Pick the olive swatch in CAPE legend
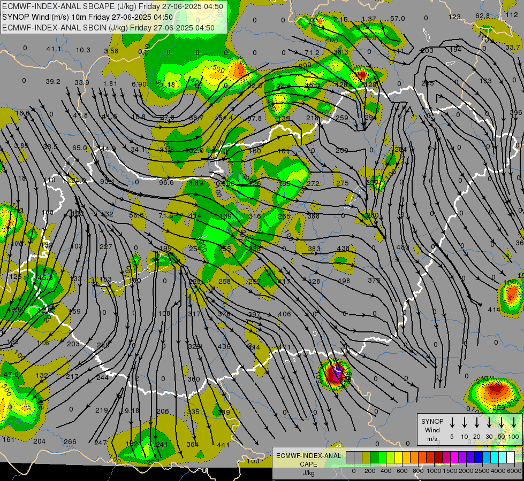524x481 pixels. coord(366,457)
